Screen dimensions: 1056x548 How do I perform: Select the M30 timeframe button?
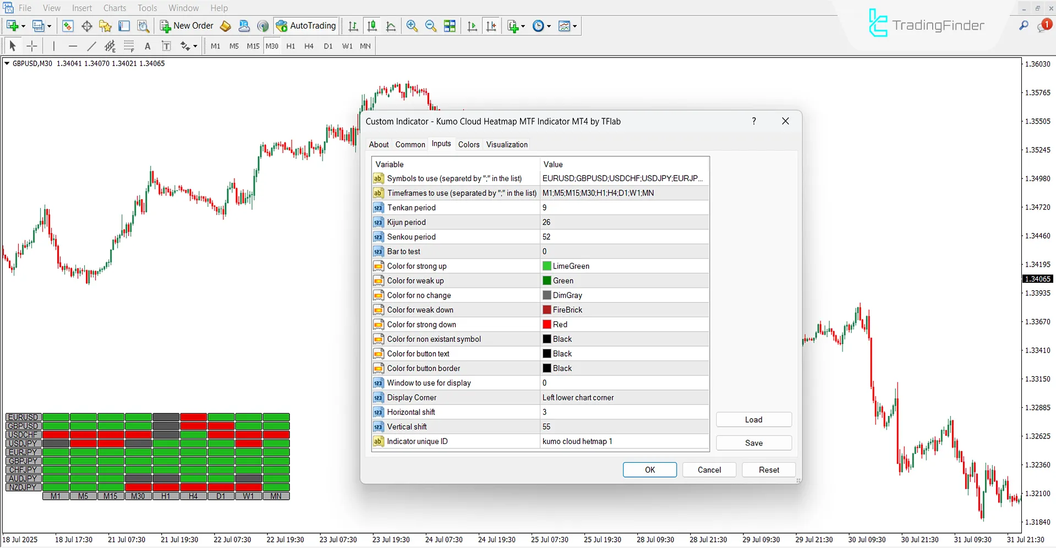coord(272,46)
